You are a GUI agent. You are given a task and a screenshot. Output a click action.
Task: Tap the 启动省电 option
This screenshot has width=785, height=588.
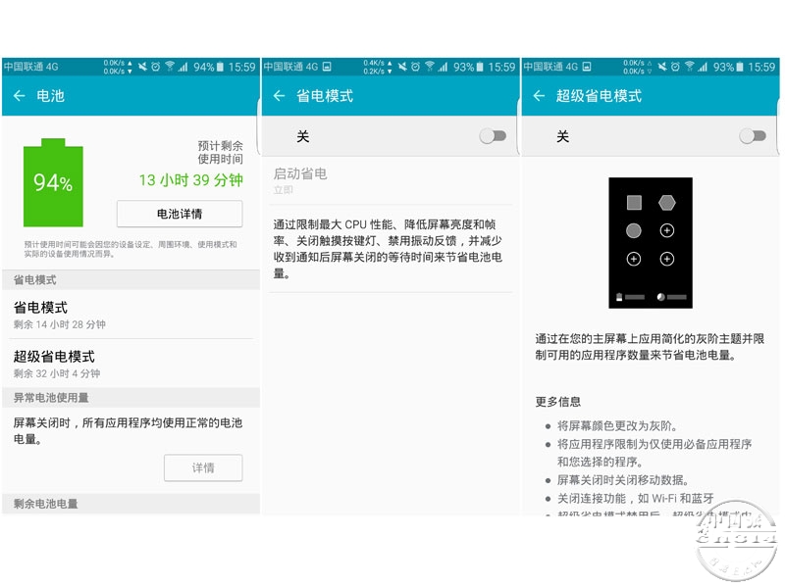(x=391, y=180)
